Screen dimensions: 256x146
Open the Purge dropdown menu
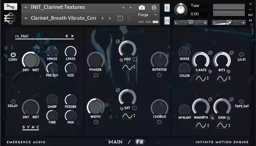point(156,15)
